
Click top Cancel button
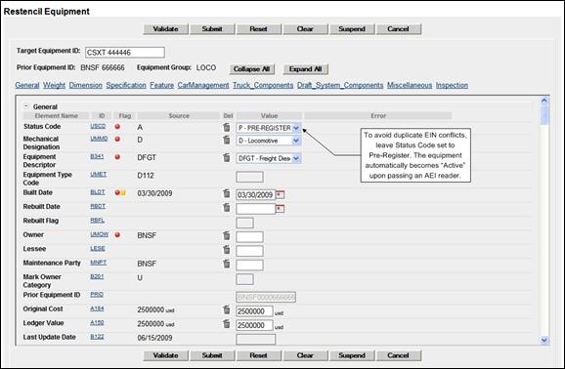[x=399, y=29]
